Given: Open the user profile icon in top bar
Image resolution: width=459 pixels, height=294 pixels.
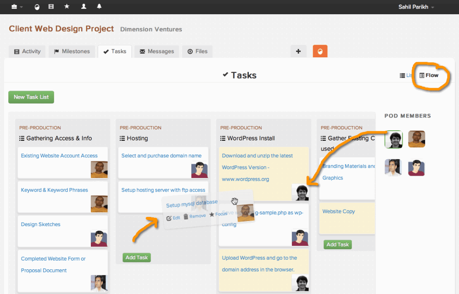Looking at the screenshot, I should click(84, 6).
